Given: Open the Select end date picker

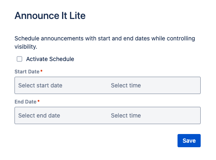Looking at the screenshot, I should pyautogui.click(x=61, y=115).
